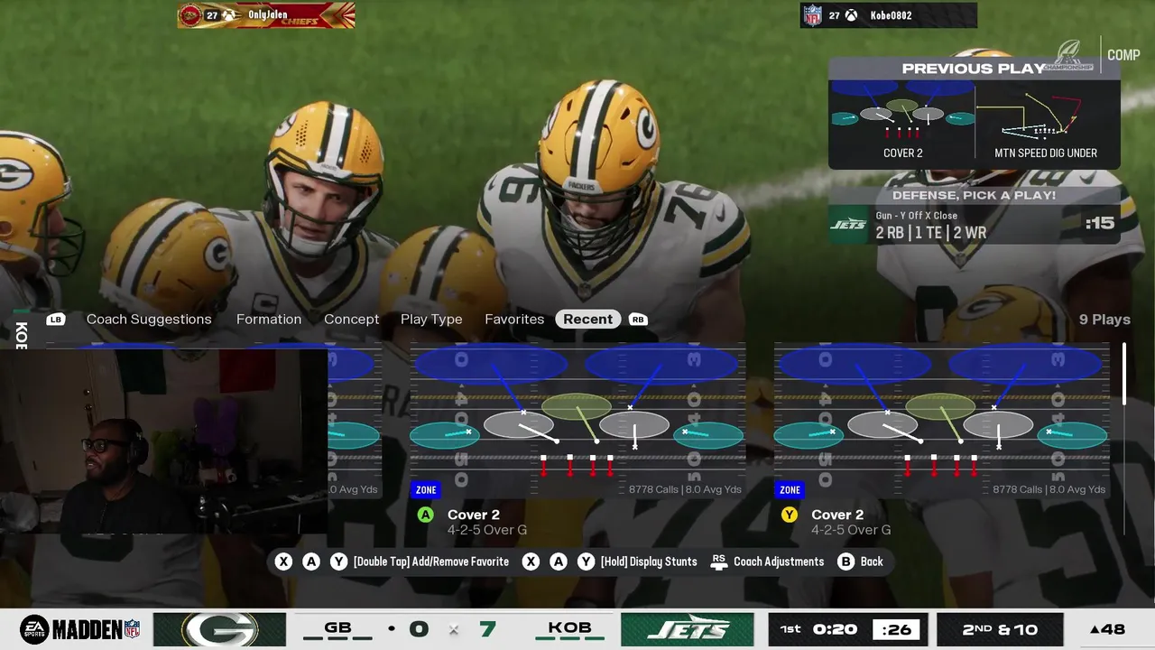Click the RB bumper icon
The height and width of the screenshot is (650, 1155).
click(x=638, y=319)
